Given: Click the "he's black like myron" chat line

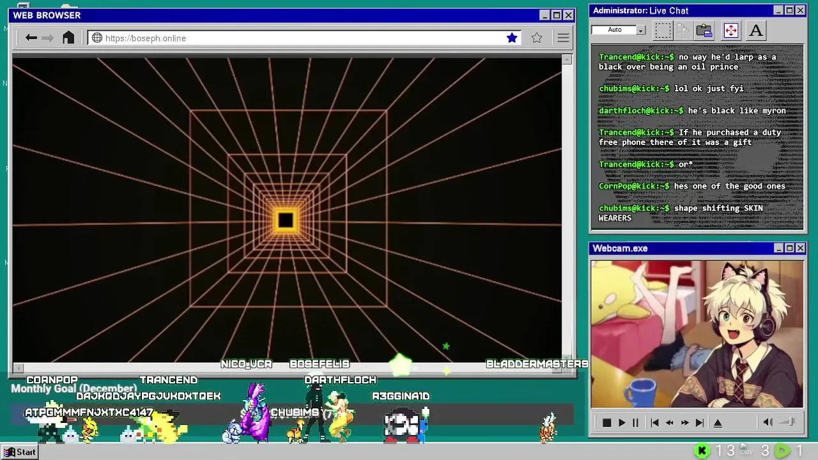Looking at the screenshot, I should (692, 111).
